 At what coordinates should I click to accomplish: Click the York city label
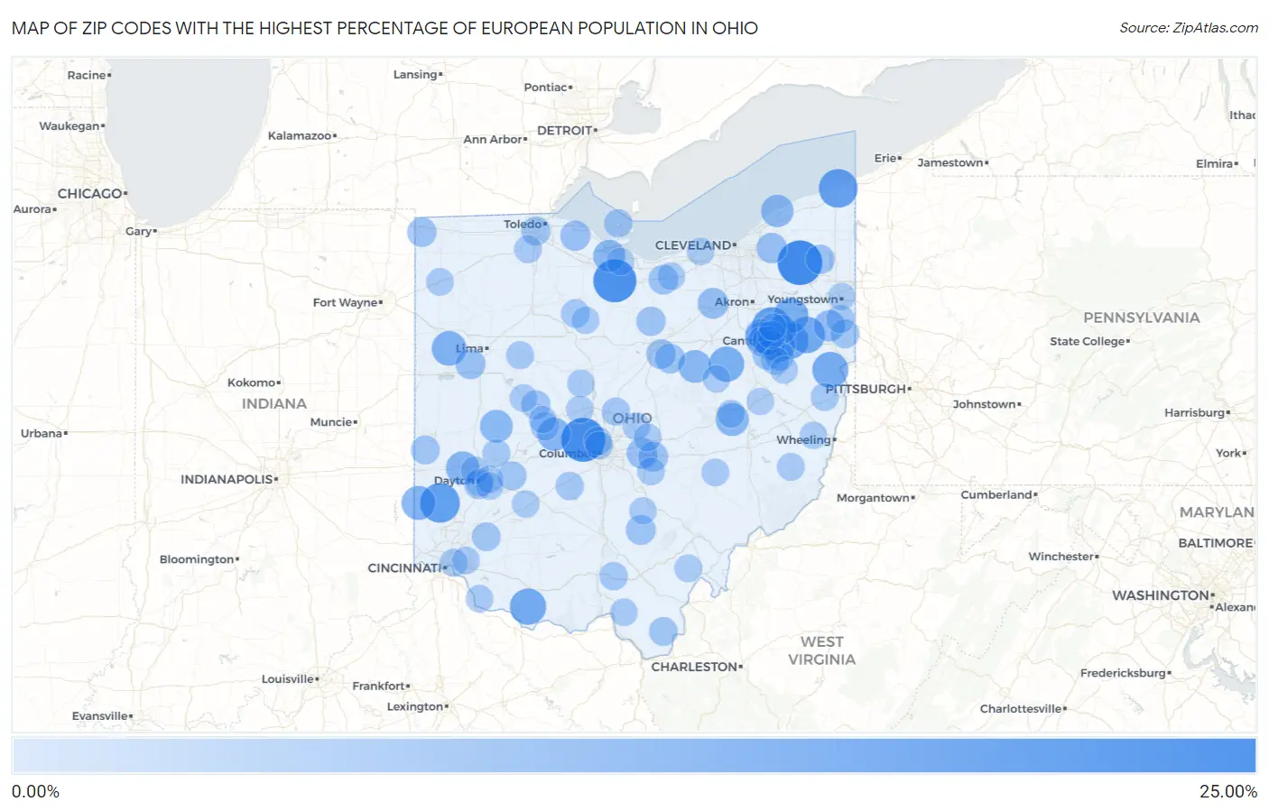point(1227,453)
